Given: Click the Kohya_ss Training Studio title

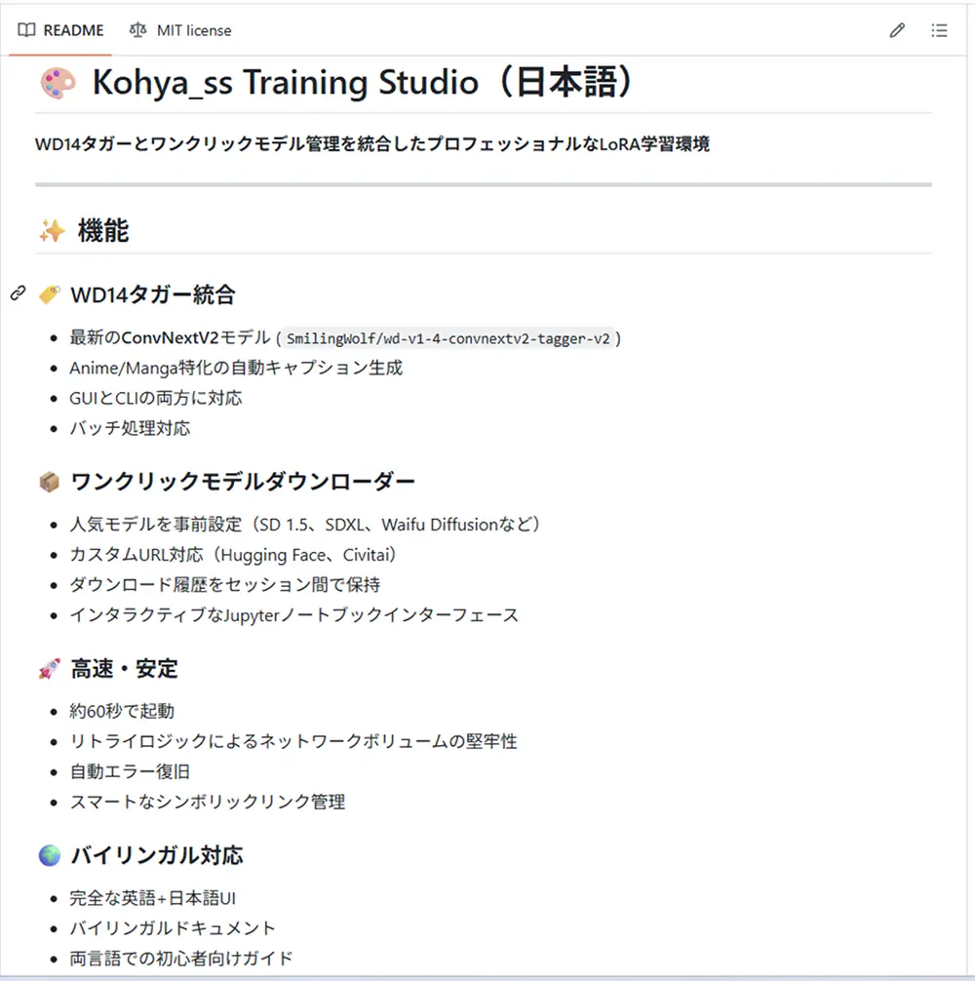Looking at the screenshot, I should point(361,83).
